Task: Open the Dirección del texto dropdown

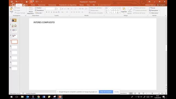Action: [96, 8]
